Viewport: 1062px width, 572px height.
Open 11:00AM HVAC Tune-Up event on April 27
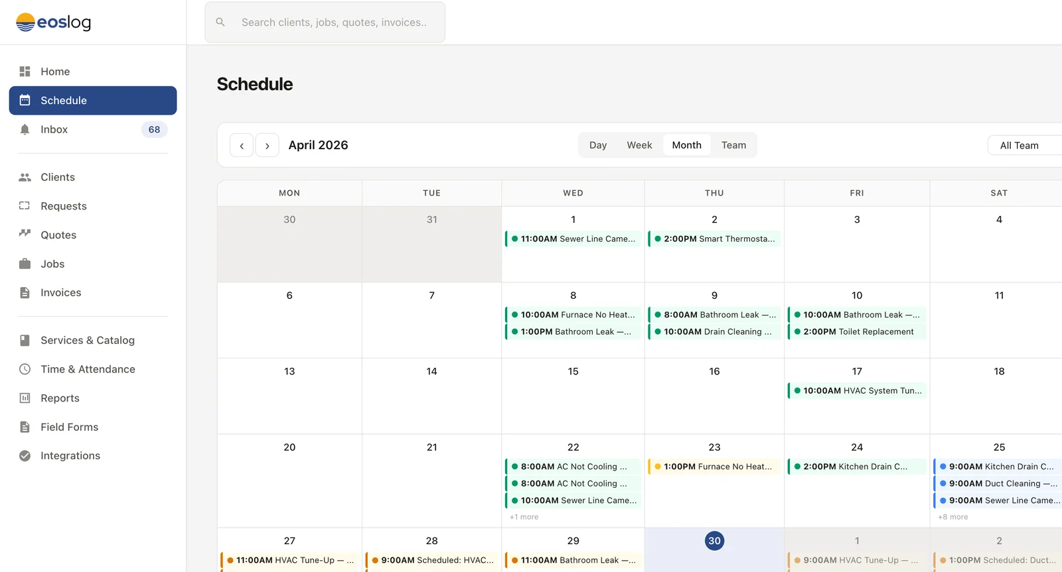tap(289, 560)
